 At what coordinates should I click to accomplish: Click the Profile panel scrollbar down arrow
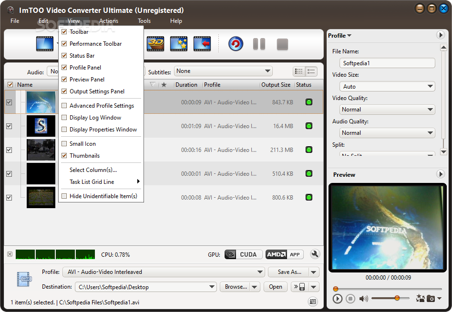[x=443, y=151]
